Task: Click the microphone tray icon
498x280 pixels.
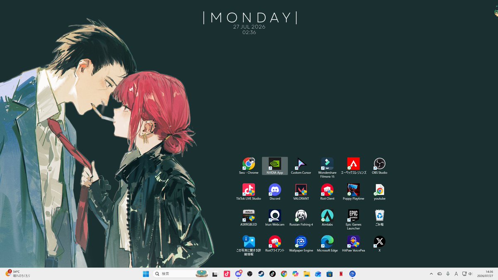Action: pos(448,274)
